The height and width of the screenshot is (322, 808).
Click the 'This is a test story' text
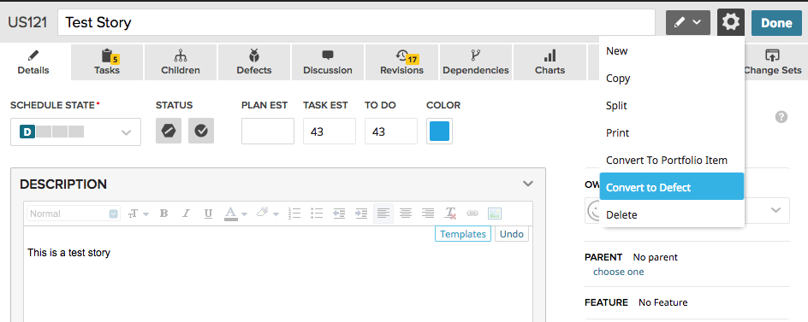(68, 253)
